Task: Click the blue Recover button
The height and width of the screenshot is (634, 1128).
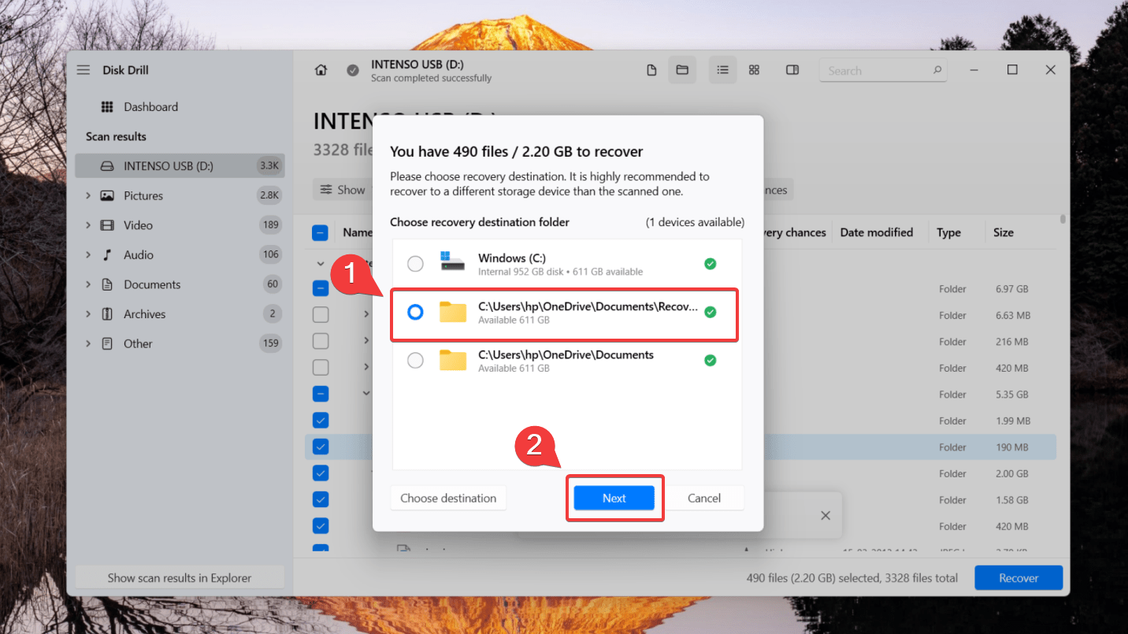Action: click(1019, 578)
